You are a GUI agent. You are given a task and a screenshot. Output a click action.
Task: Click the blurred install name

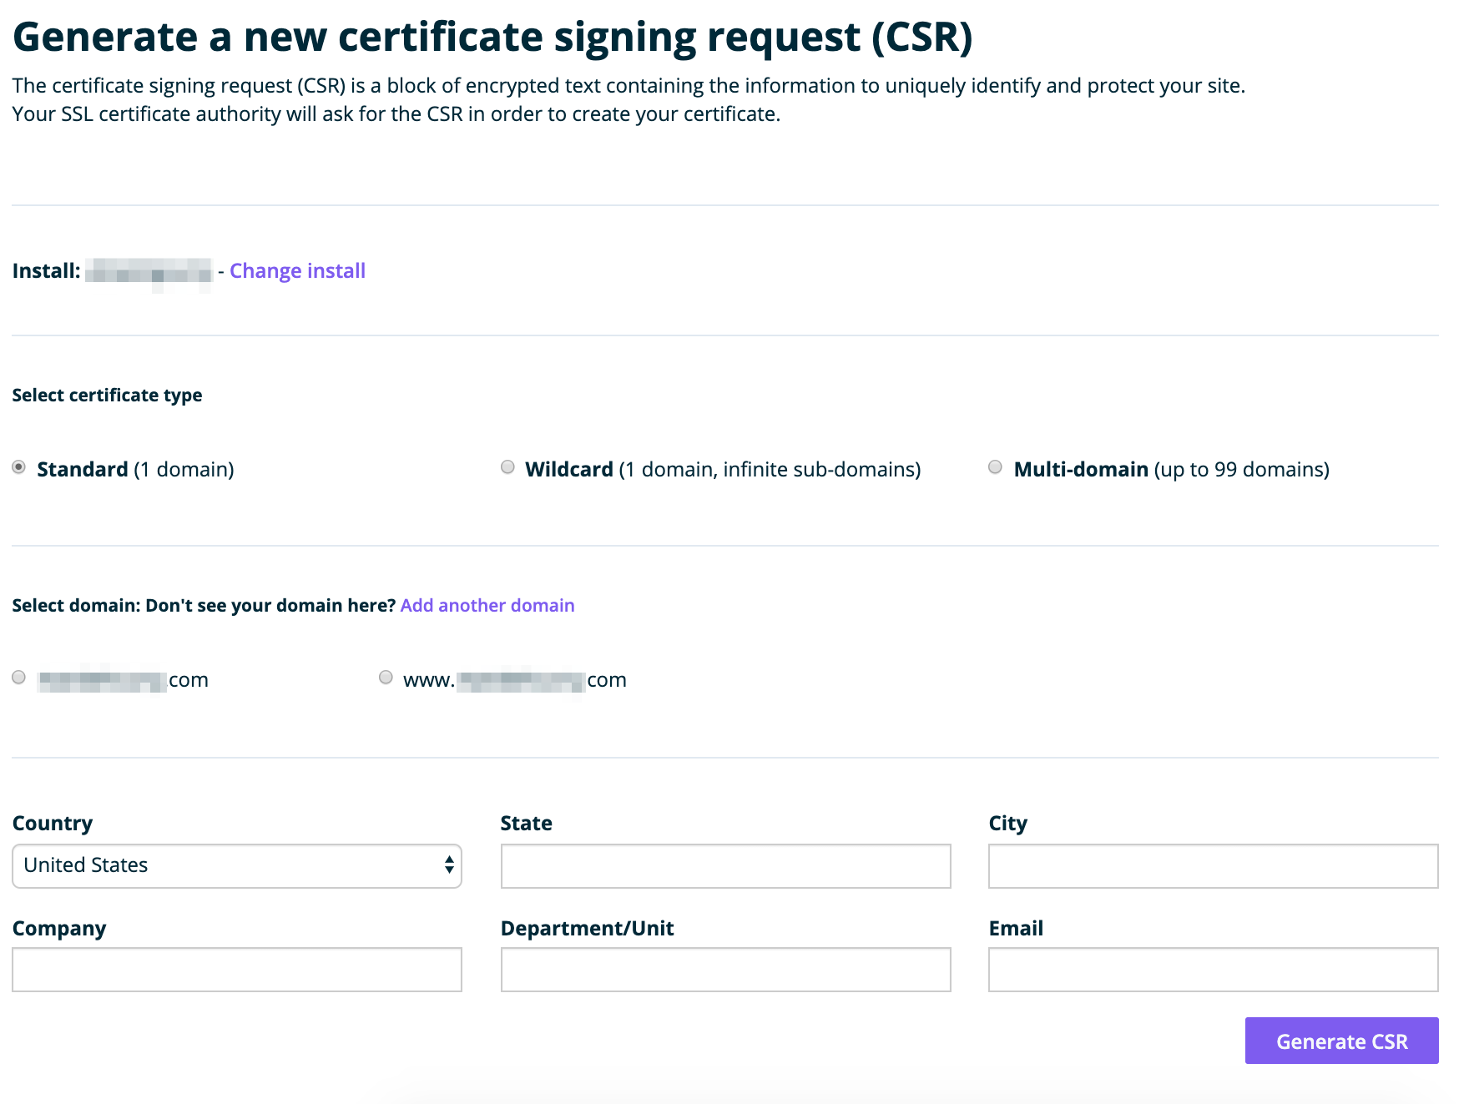pos(149,272)
